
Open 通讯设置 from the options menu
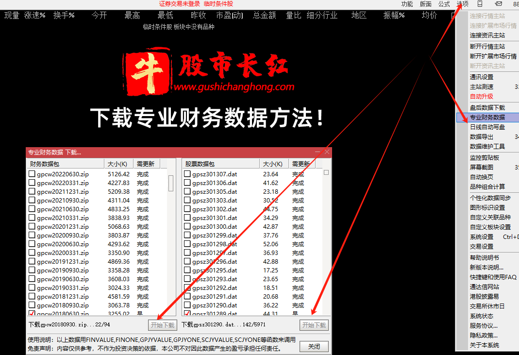point(482,77)
